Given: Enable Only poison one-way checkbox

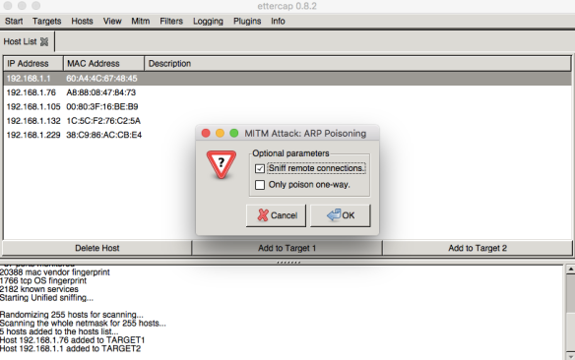Looking at the screenshot, I should pyautogui.click(x=260, y=185).
